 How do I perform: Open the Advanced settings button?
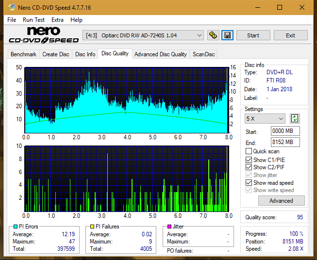coord(281,201)
